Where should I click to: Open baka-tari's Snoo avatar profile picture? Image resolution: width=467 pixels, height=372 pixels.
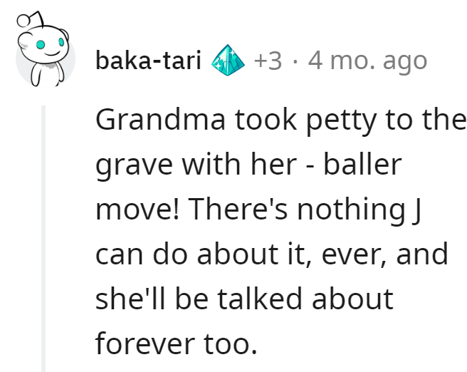click(46, 50)
